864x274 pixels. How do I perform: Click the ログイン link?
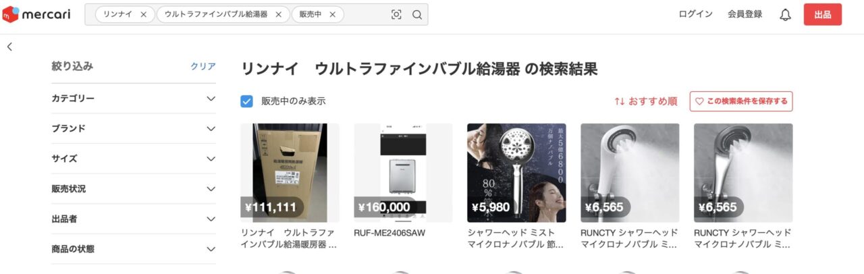pyautogui.click(x=695, y=14)
